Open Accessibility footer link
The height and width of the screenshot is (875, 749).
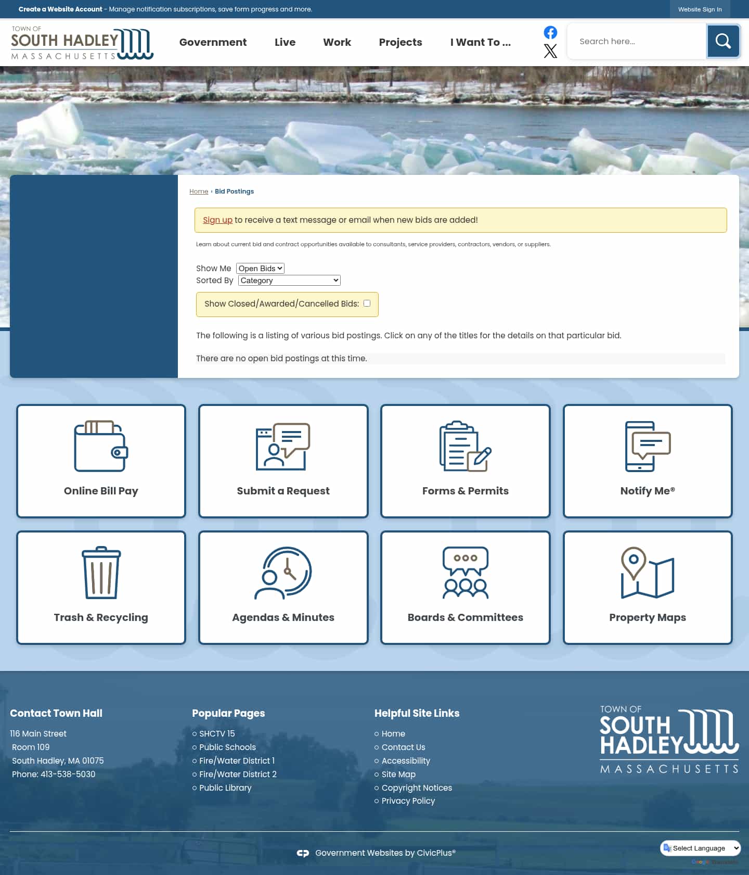tap(406, 760)
